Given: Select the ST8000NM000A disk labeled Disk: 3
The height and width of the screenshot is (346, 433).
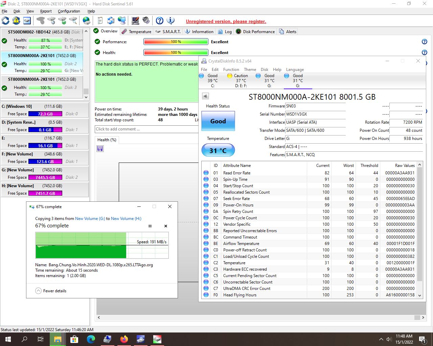Looking at the screenshot, I should (x=42, y=87).
